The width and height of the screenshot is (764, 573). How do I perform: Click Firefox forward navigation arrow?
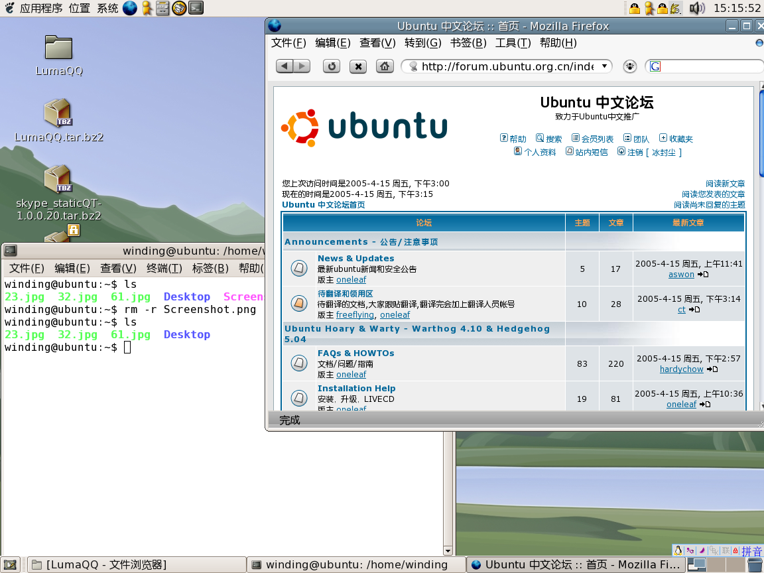302,66
